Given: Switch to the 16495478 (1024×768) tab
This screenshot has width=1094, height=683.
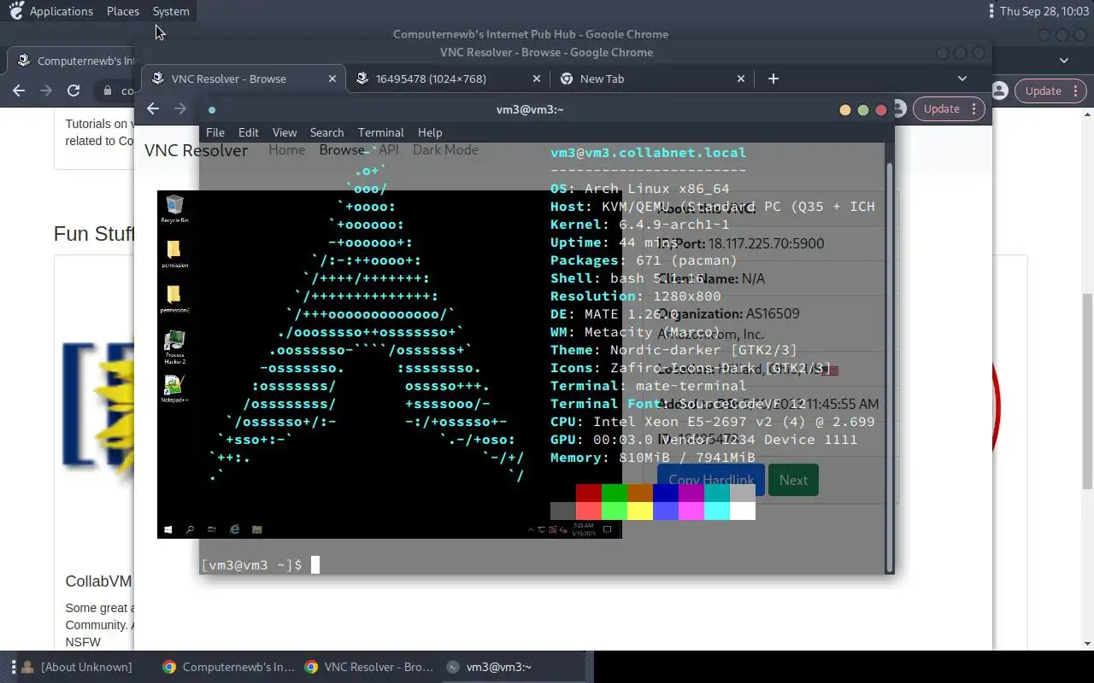Looking at the screenshot, I should (x=448, y=79).
